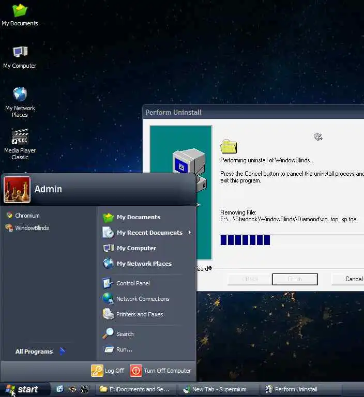Click the Control Panel icon
This screenshot has height=397, width=364.
coord(108,283)
